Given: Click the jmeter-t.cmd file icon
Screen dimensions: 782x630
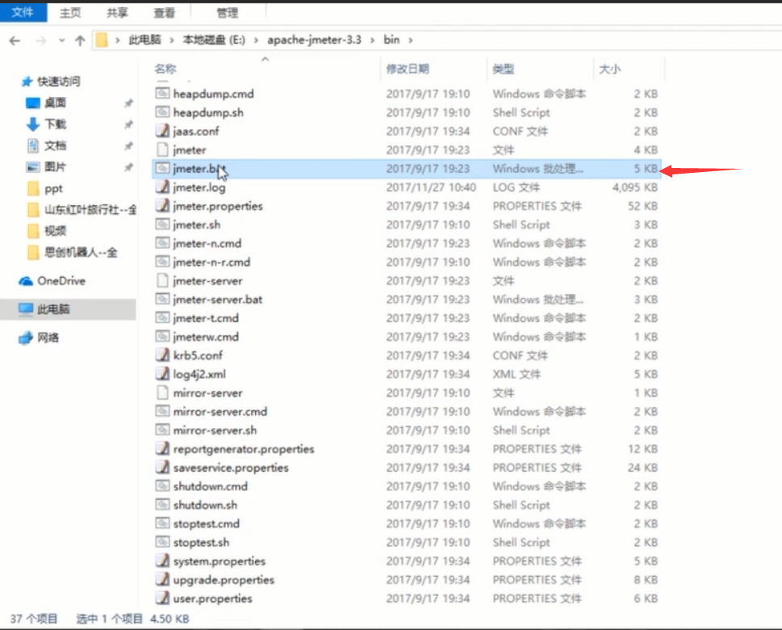Looking at the screenshot, I should (x=162, y=318).
